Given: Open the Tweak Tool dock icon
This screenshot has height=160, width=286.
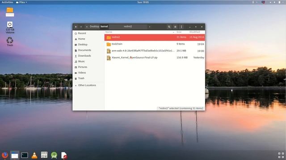Looking at the screenshot, I should [x=44, y=155].
